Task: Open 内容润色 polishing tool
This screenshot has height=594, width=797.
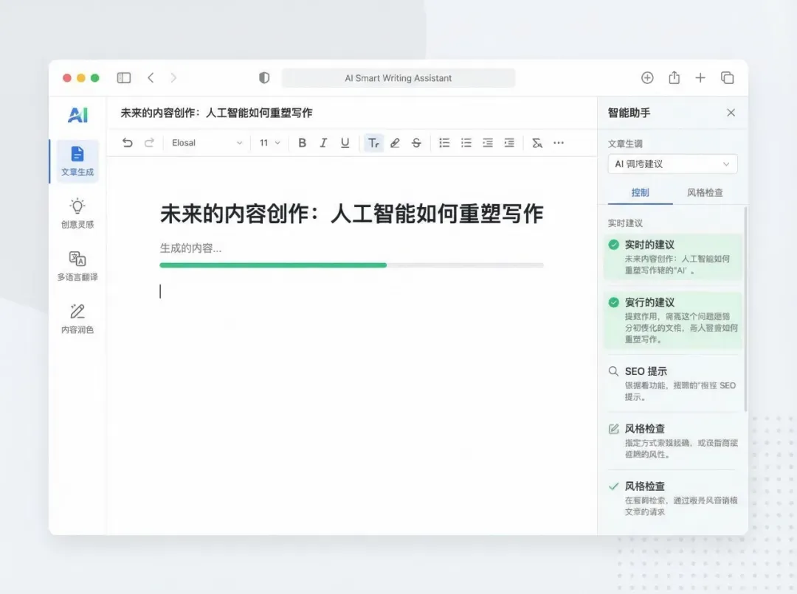Action: click(77, 319)
